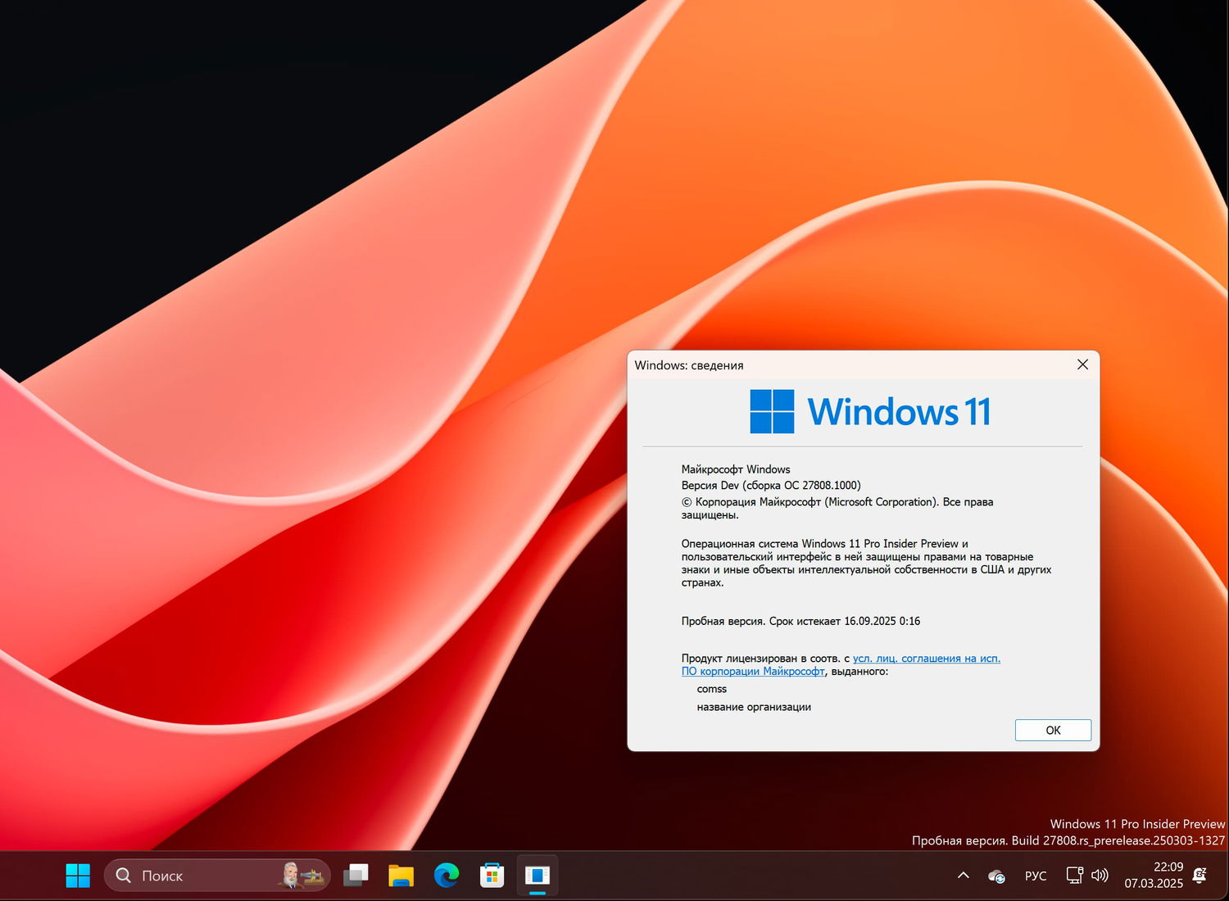Open the Start menu

pyautogui.click(x=78, y=876)
